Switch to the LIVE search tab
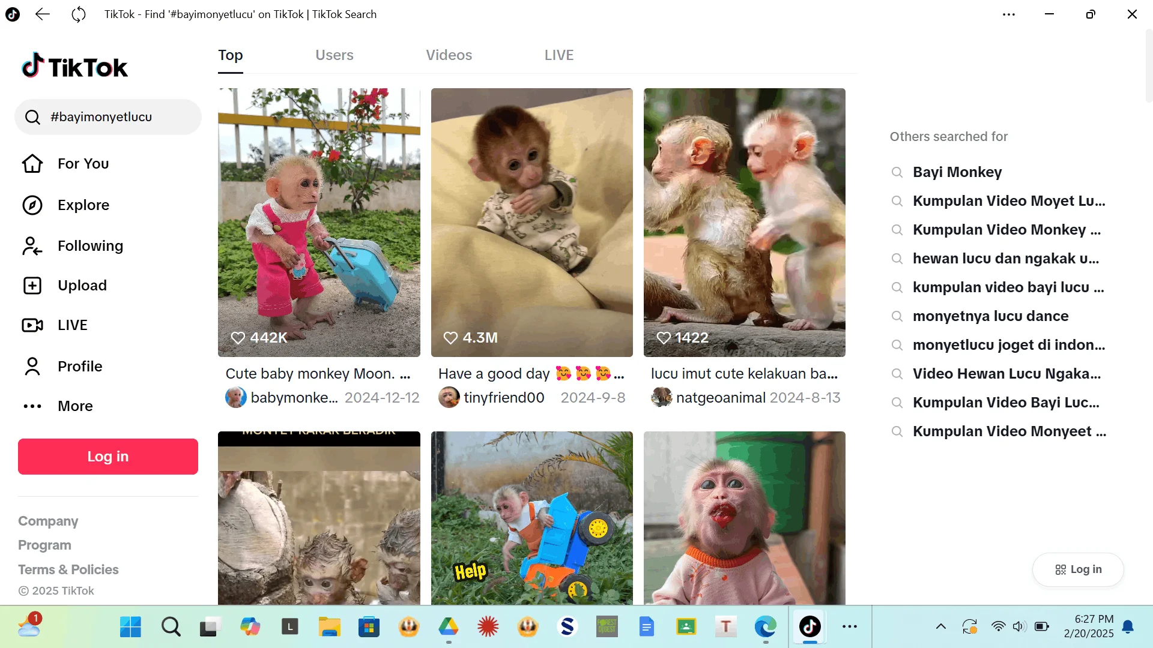Screen dimensions: 1153x648 pos(559,55)
